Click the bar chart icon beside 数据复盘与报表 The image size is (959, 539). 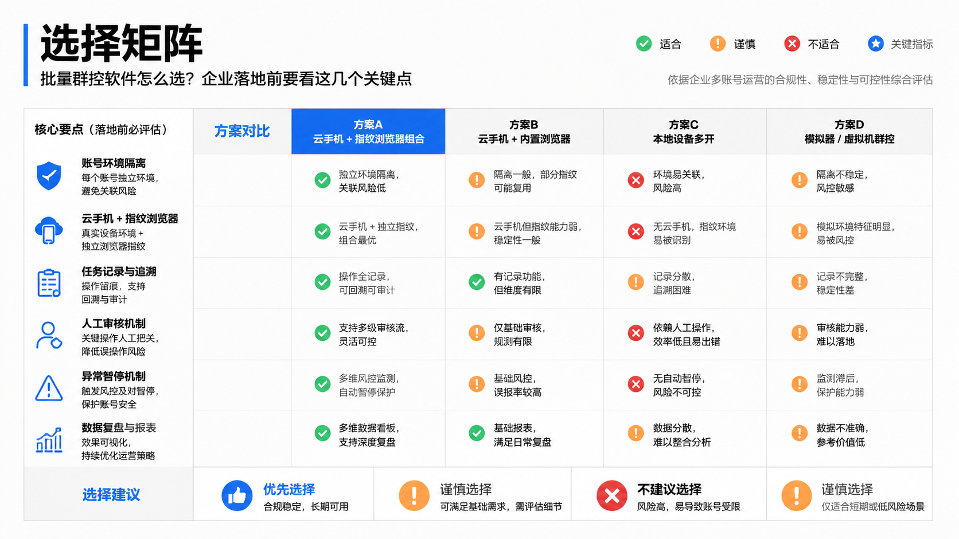coord(49,440)
